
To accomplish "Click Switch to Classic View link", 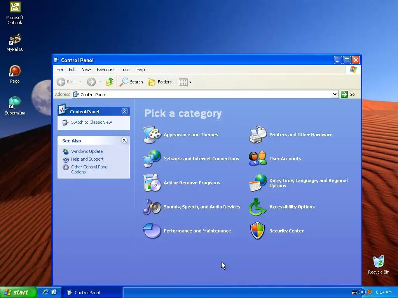I will (91, 122).
